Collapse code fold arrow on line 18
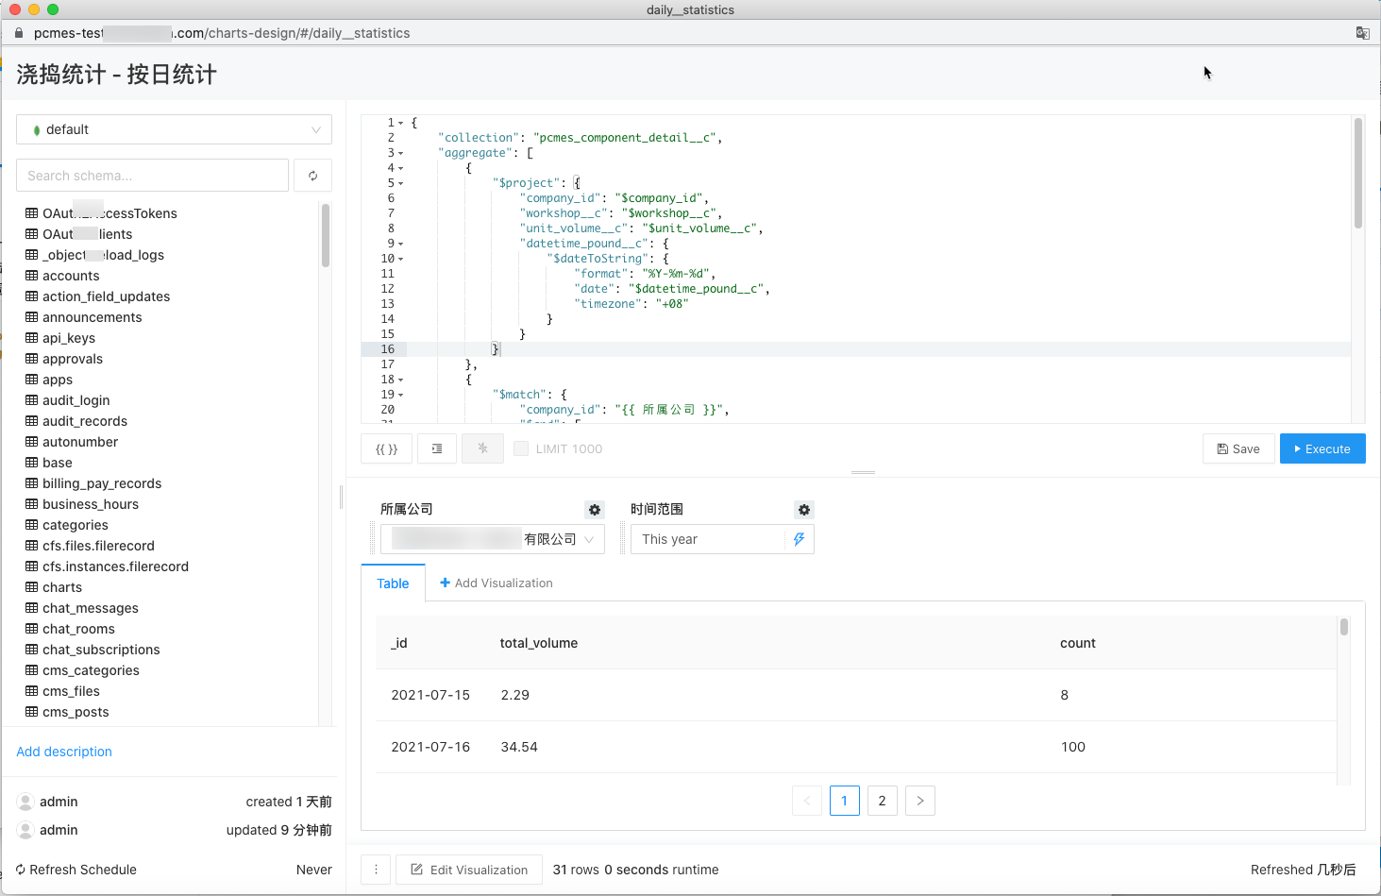Image resolution: width=1381 pixels, height=896 pixels. pos(401,380)
